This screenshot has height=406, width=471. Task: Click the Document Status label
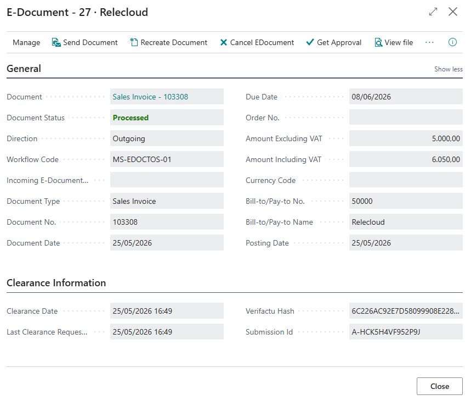[36, 118]
